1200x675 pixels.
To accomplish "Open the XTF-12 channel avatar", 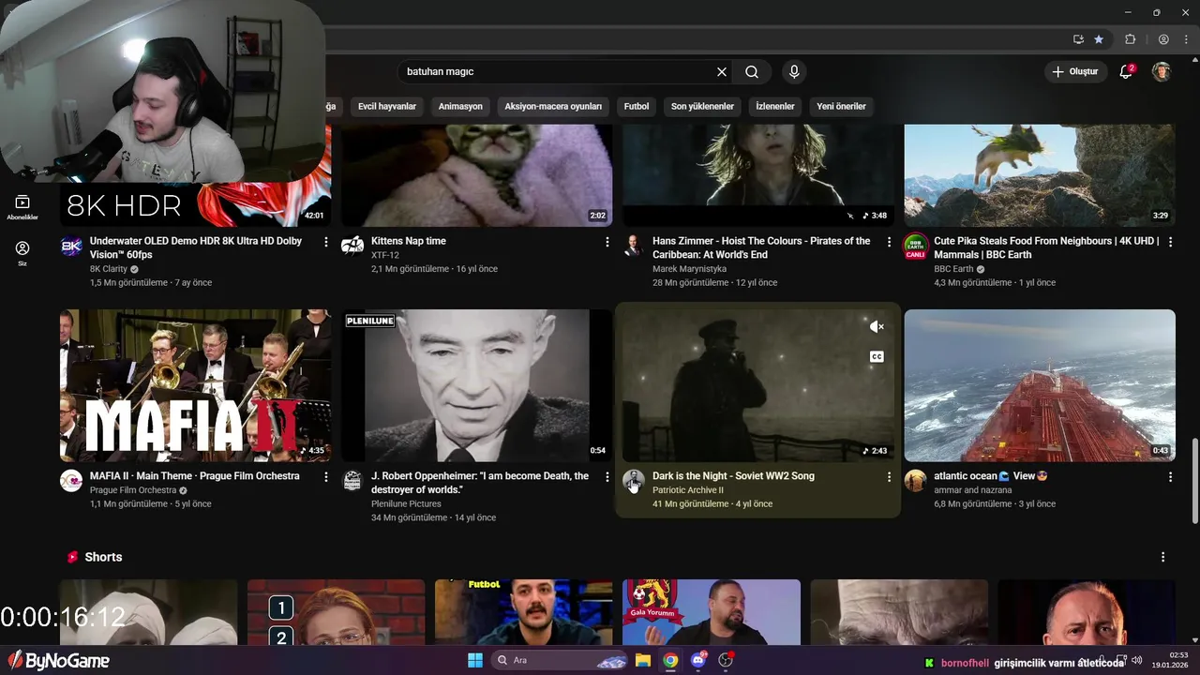I will (352, 247).
